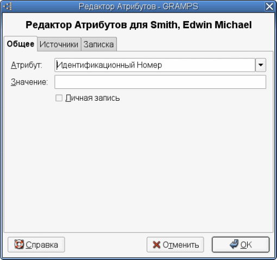Viewport: 277px width, 260px height.
Task: Click the Значение label
Action: click(29, 82)
